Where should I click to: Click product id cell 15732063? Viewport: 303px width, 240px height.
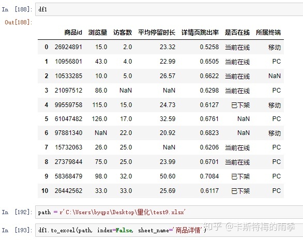pyautogui.click(x=68, y=147)
